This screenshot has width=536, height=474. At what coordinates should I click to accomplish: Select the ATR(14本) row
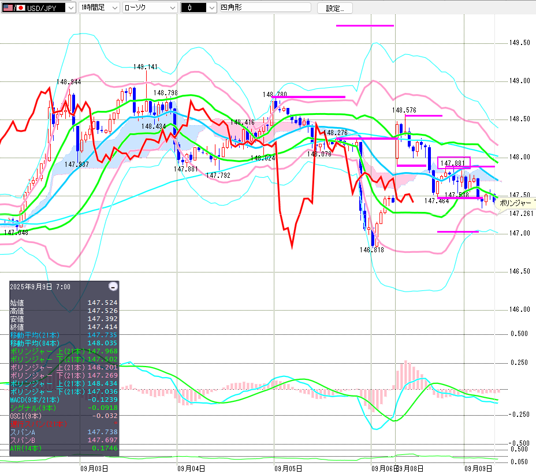(64, 449)
